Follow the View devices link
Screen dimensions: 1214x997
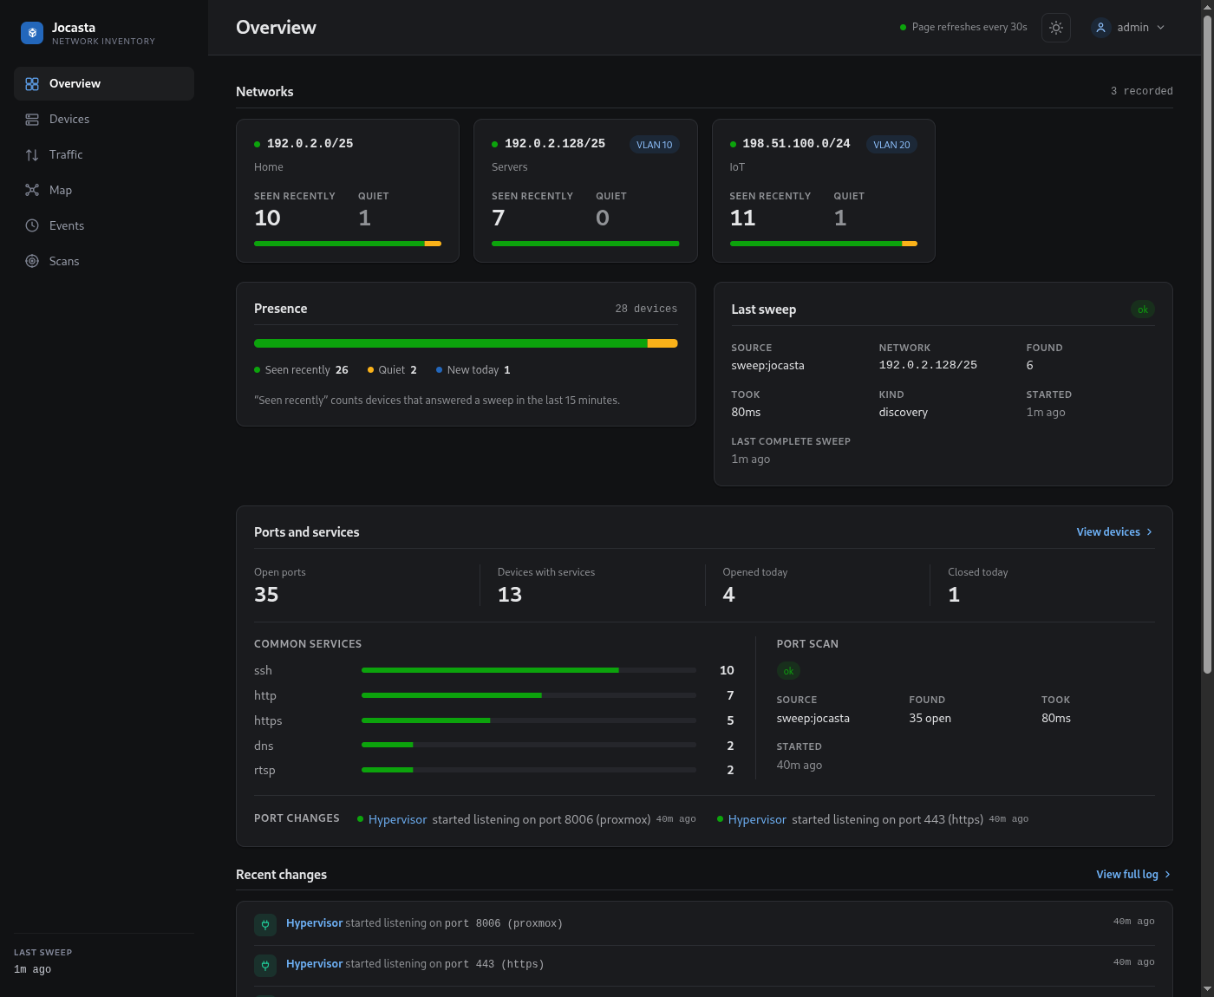(x=1115, y=532)
